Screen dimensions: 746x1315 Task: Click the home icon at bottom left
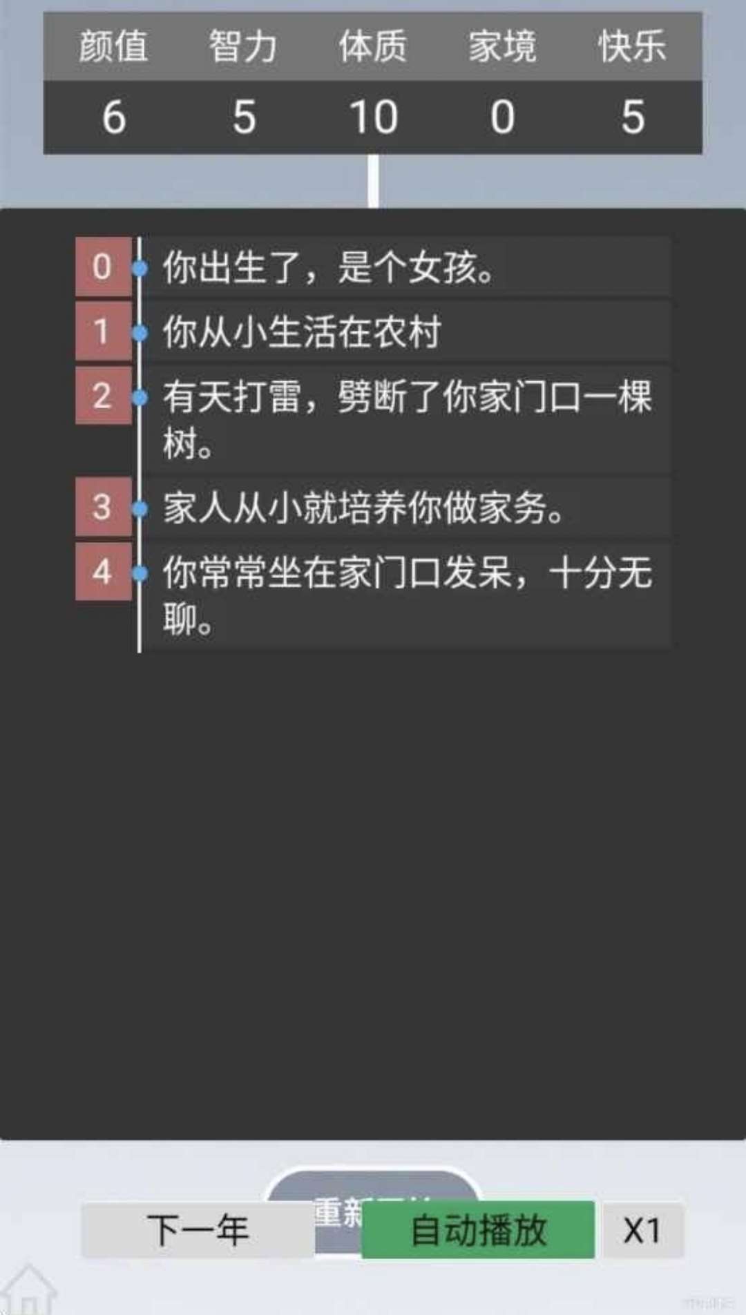28,1290
